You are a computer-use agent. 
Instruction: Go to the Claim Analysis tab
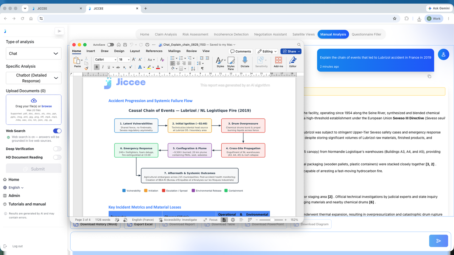pos(166,34)
